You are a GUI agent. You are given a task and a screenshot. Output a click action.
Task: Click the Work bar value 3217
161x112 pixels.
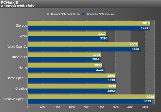tap(102, 34)
